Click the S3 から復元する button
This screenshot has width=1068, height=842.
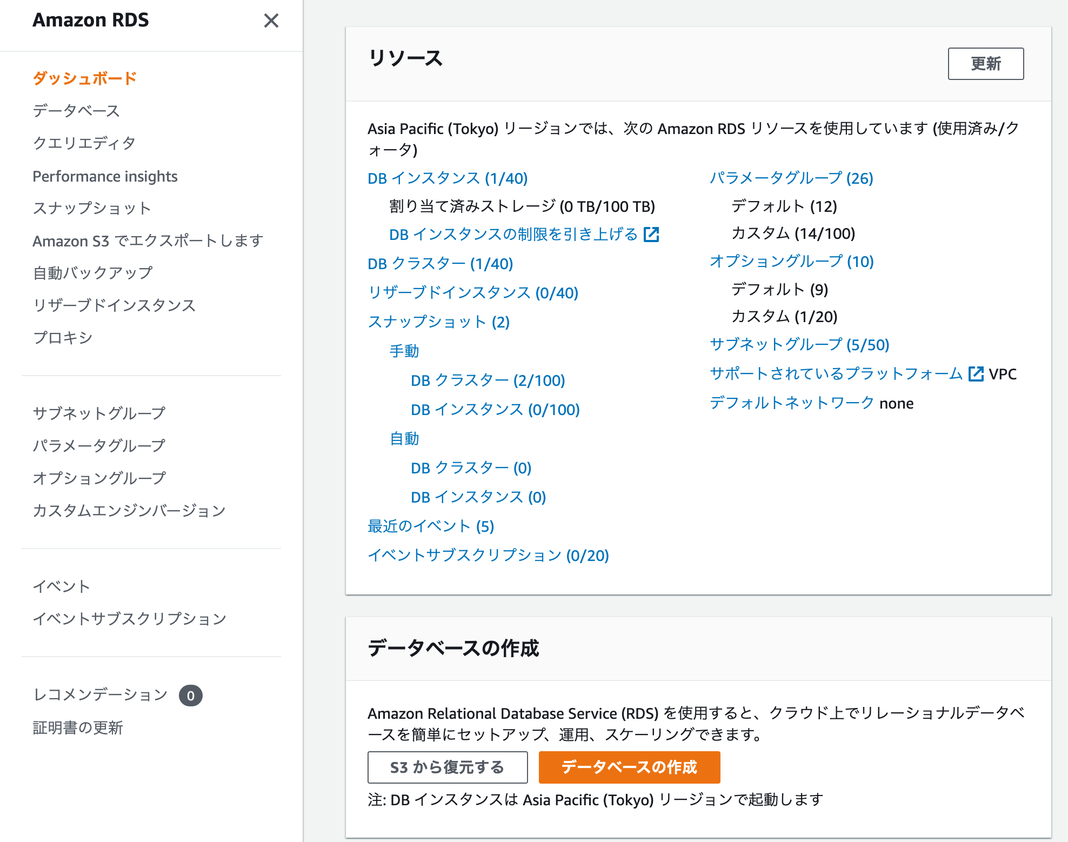448,767
